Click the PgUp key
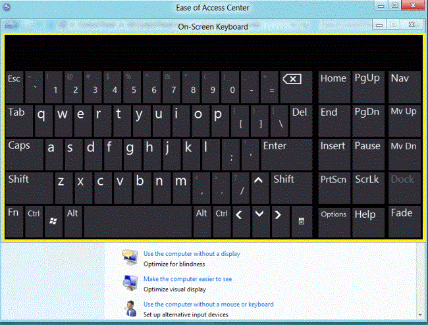Screen dimensions: 428x325 pos(368,87)
